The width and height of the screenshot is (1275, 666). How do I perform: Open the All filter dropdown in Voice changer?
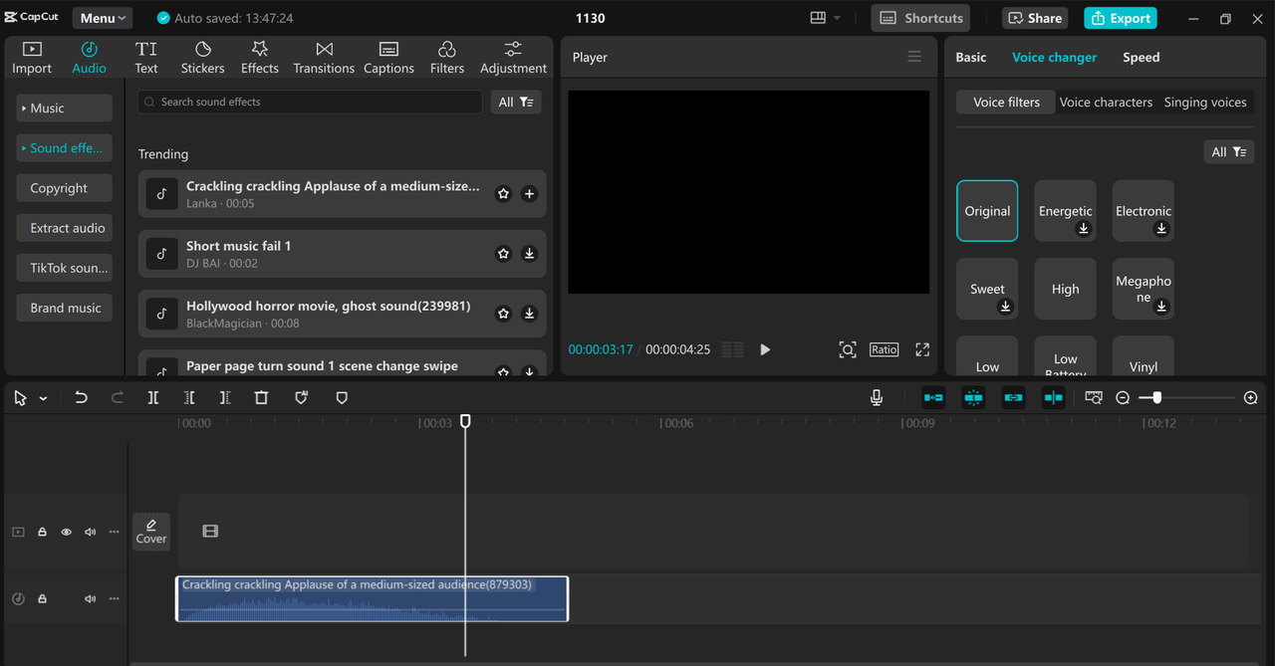[1228, 151]
